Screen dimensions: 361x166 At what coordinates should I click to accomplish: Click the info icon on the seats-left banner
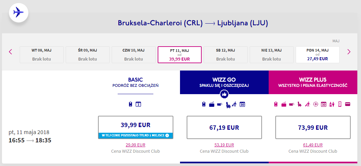pyautogui.click(x=167, y=135)
